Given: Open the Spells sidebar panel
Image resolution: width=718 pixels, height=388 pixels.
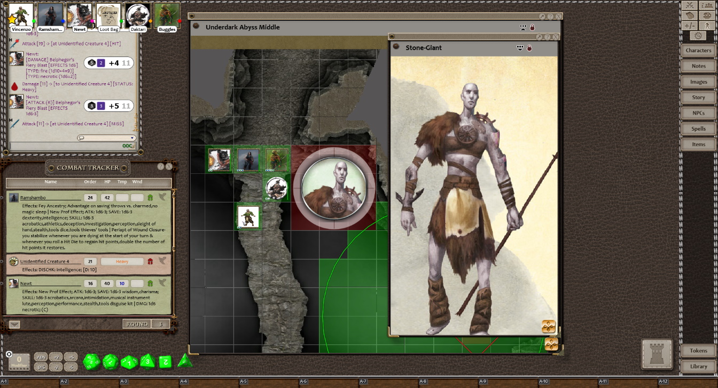Looking at the screenshot, I should click(x=698, y=128).
